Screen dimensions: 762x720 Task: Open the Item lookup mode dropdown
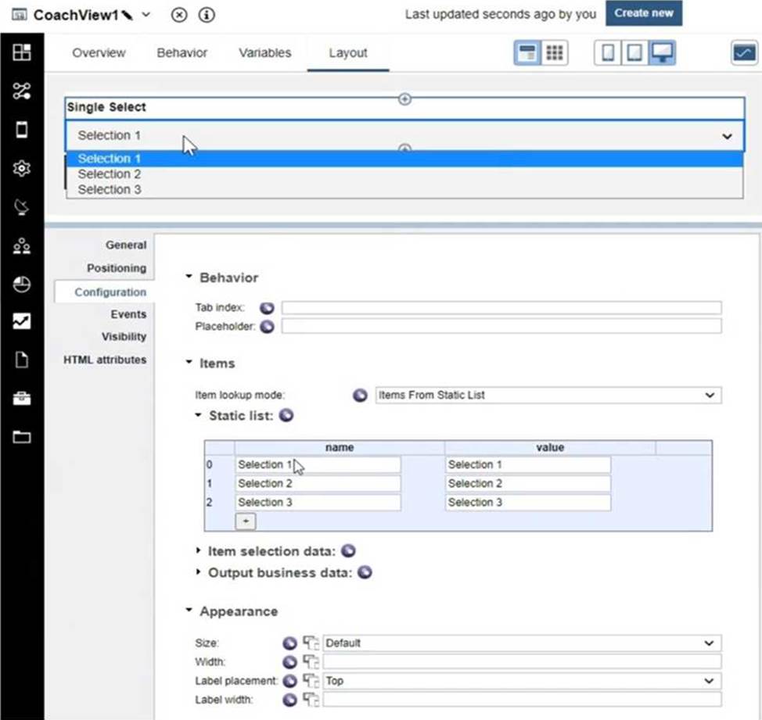coord(548,396)
